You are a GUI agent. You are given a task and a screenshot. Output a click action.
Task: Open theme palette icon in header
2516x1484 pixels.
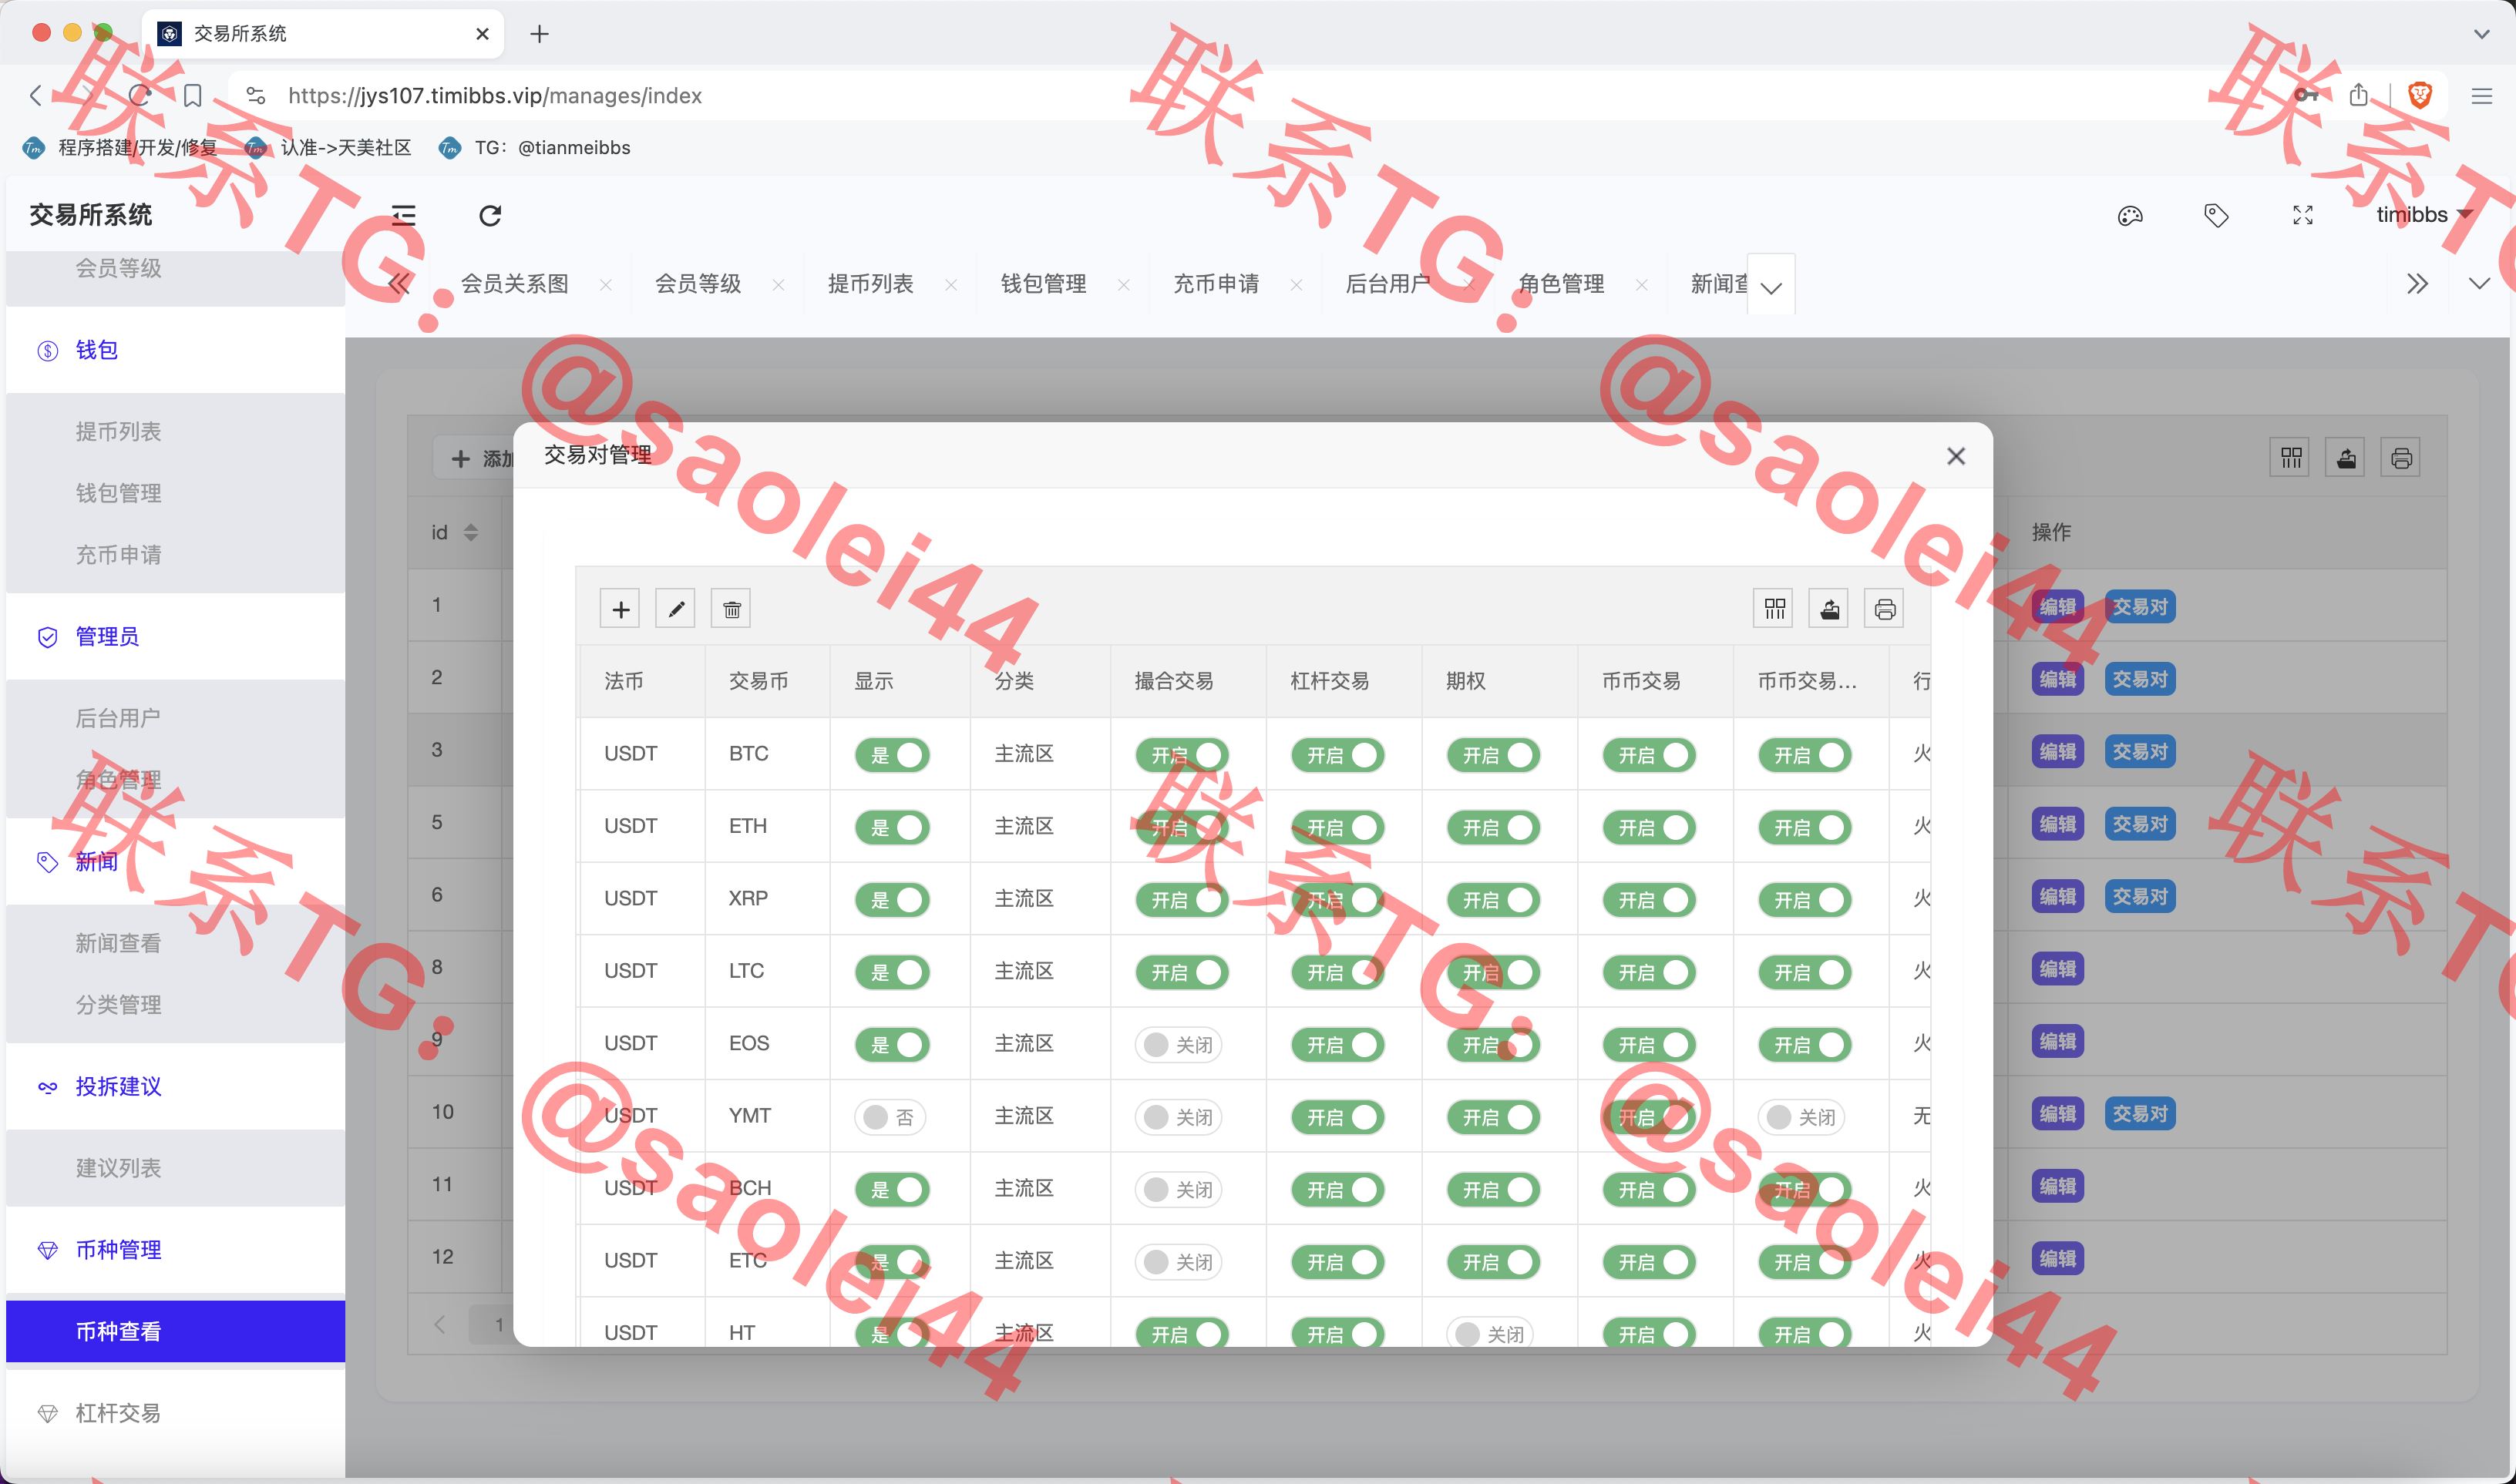click(x=2130, y=215)
